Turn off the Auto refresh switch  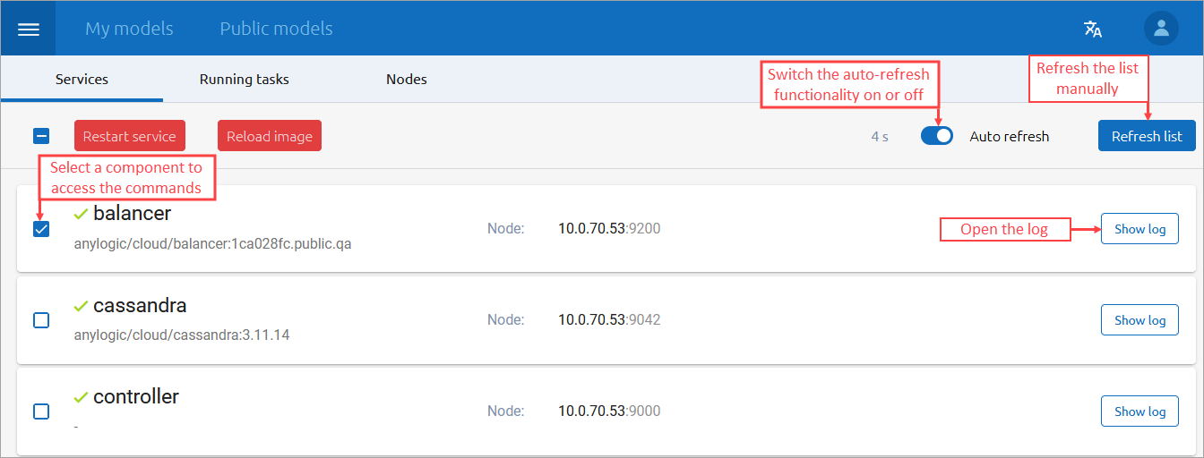[937, 136]
